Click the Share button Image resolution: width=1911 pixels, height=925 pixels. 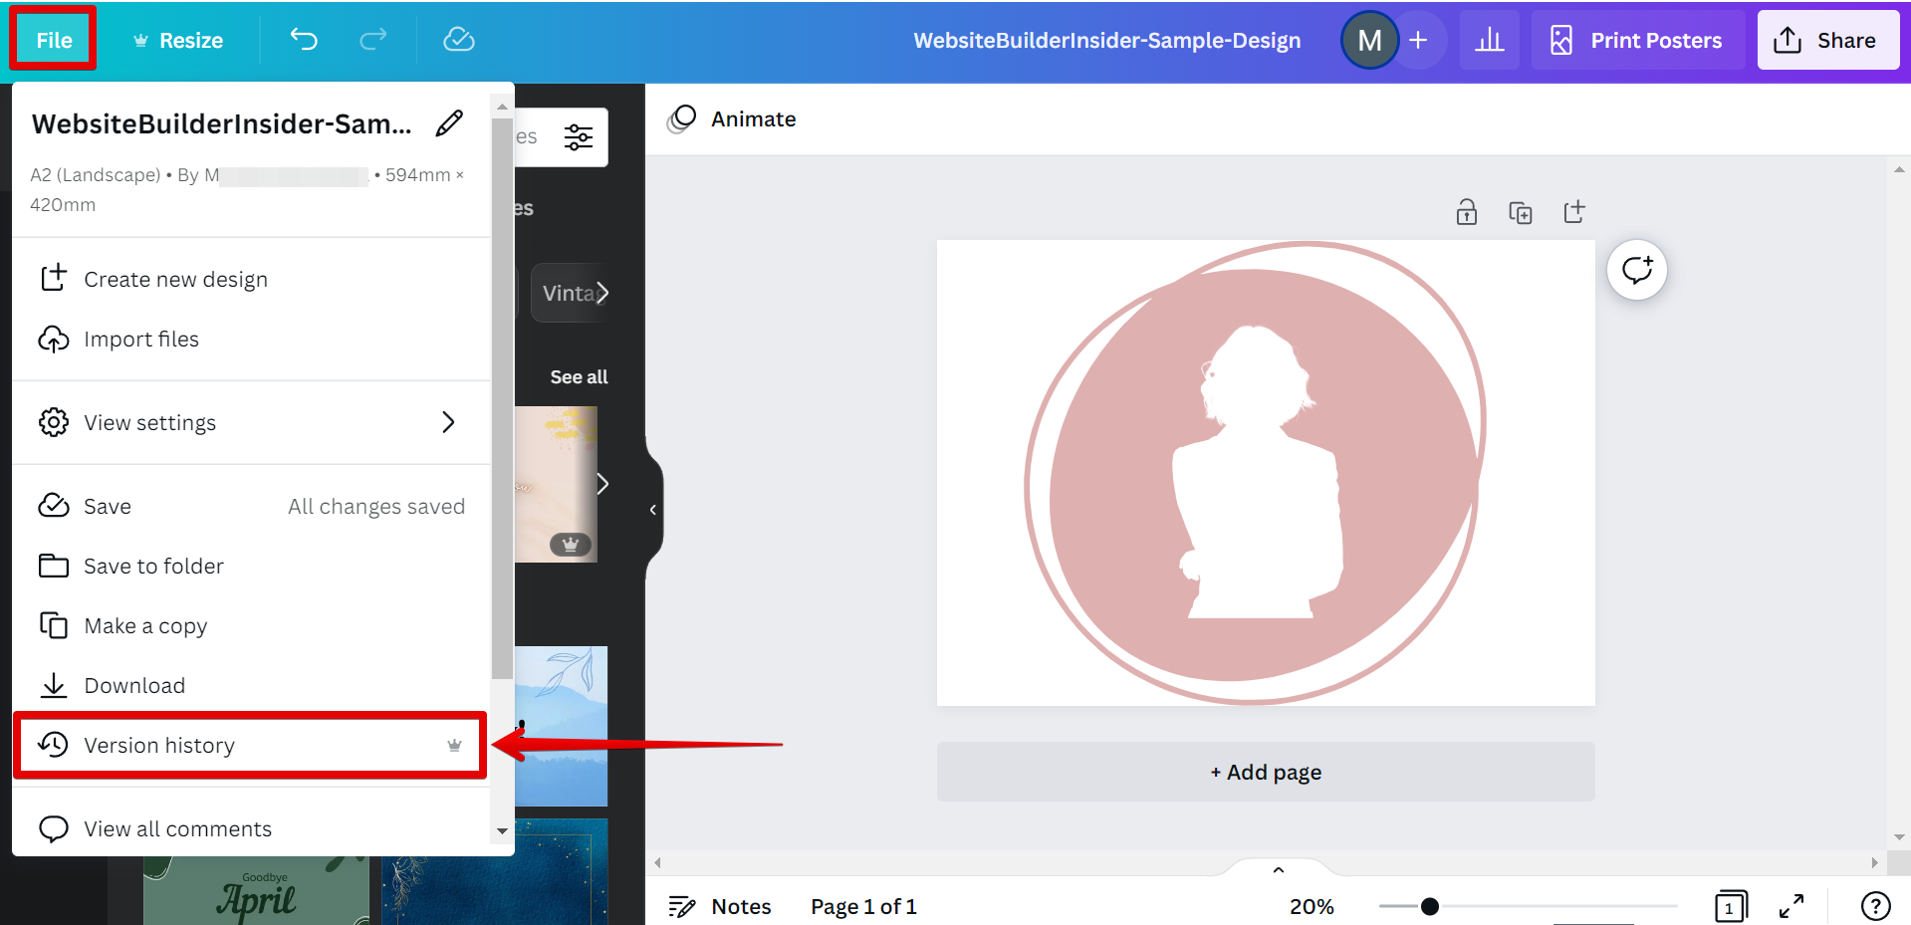(x=1828, y=40)
